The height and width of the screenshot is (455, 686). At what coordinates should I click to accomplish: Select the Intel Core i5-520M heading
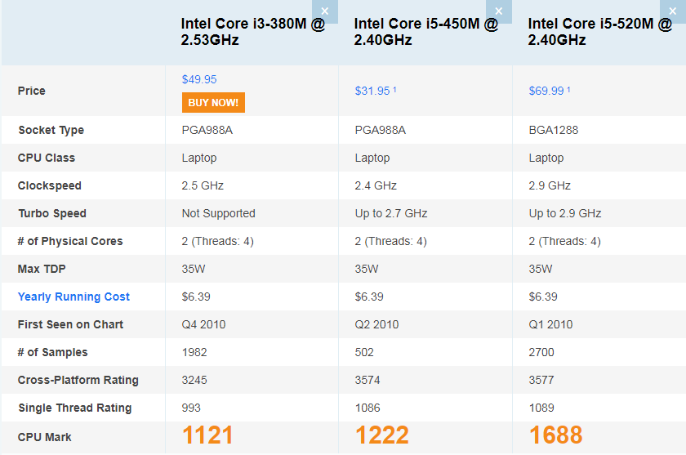599,32
